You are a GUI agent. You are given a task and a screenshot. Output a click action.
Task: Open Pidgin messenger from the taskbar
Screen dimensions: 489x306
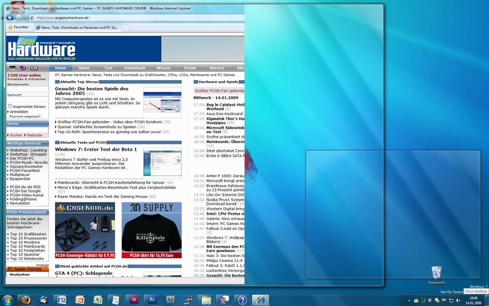pyautogui.click(x=224, y=300)
